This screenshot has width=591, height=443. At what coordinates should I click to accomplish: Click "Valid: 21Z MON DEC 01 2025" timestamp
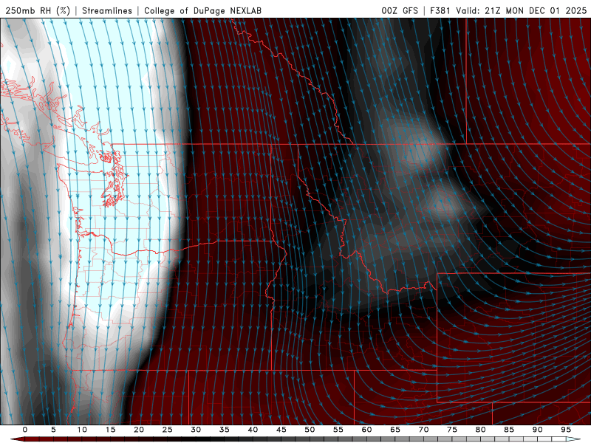point(522,11)
